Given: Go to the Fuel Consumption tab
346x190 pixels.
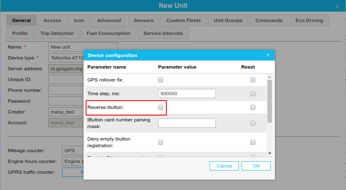Looking at the screenshot, I should point(108,33).
